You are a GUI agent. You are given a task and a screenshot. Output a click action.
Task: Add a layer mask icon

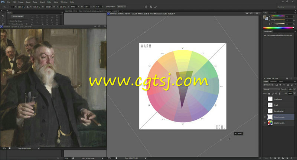pos(275,158)
